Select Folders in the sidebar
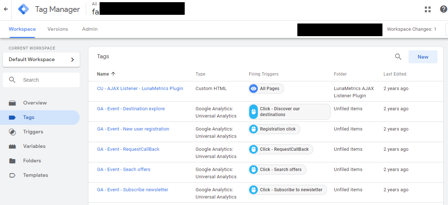The image size is (448, 205). pos(40,161)
